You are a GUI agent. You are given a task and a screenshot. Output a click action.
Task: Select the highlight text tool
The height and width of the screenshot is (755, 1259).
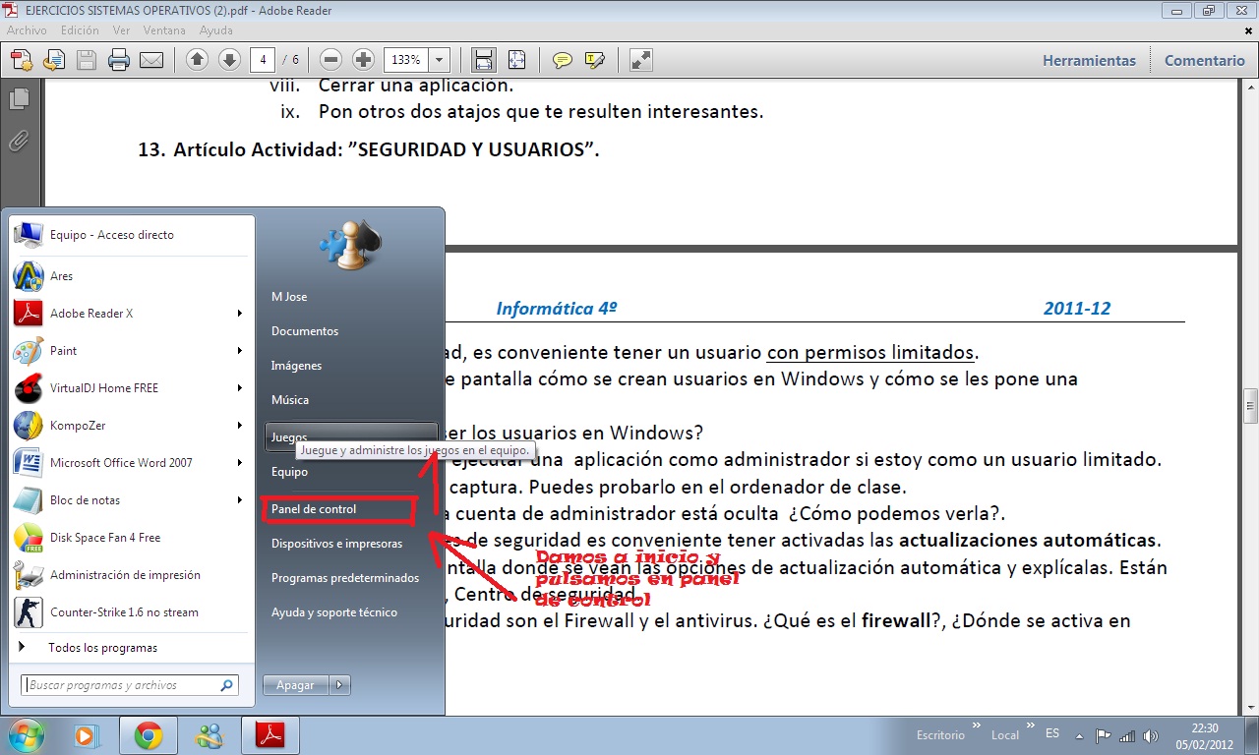click(594, 60)
